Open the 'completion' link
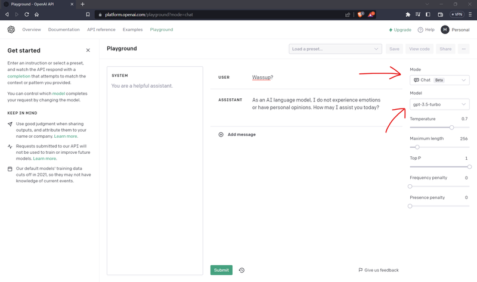 pyautogui.click(x=19, y=76)
